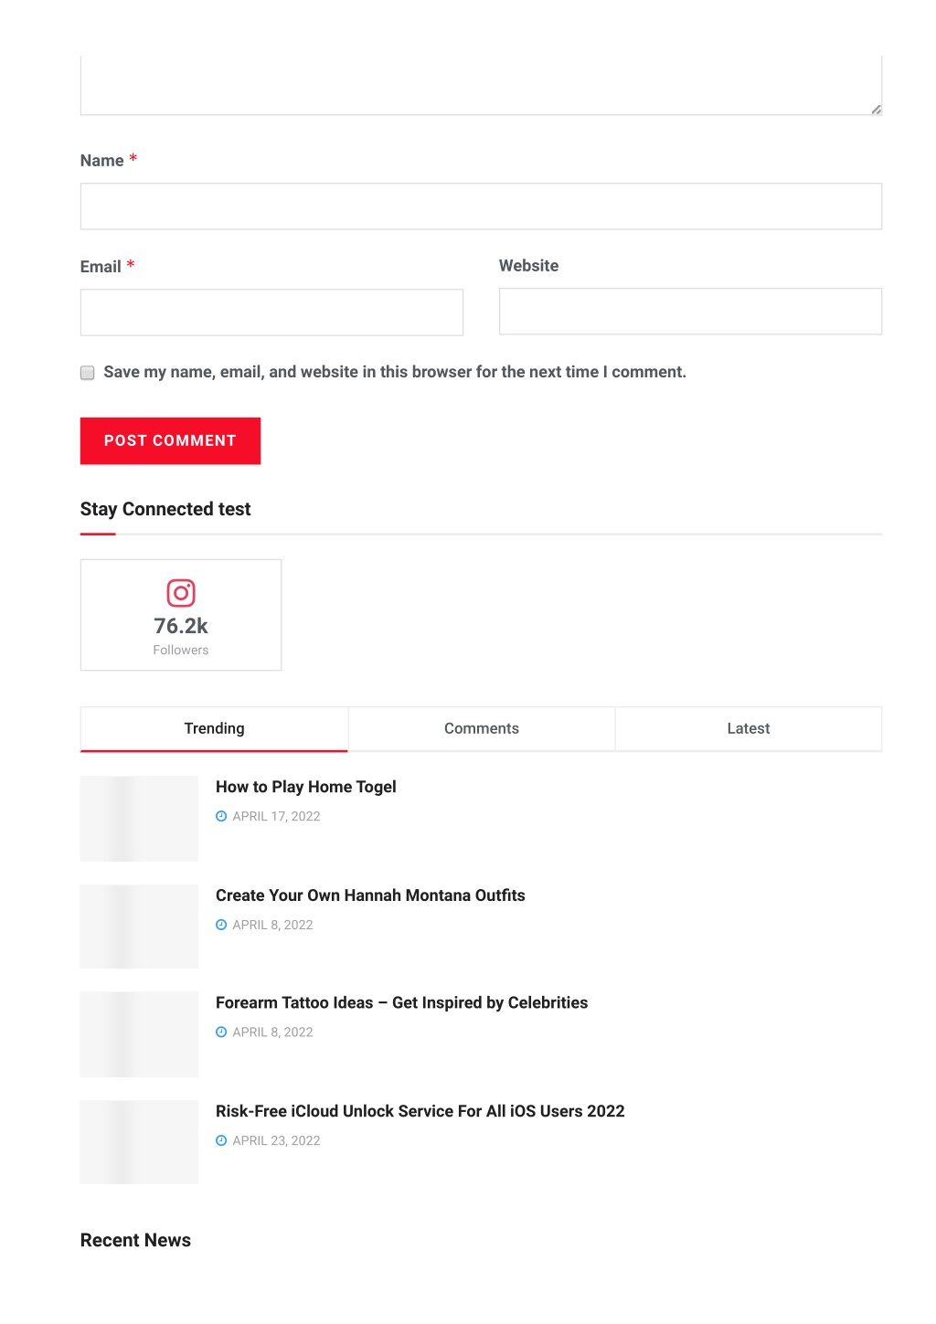The width and height of the screenshot is (936, 1324).
Task: Select the Trending tab
Action: pos(214,729)
